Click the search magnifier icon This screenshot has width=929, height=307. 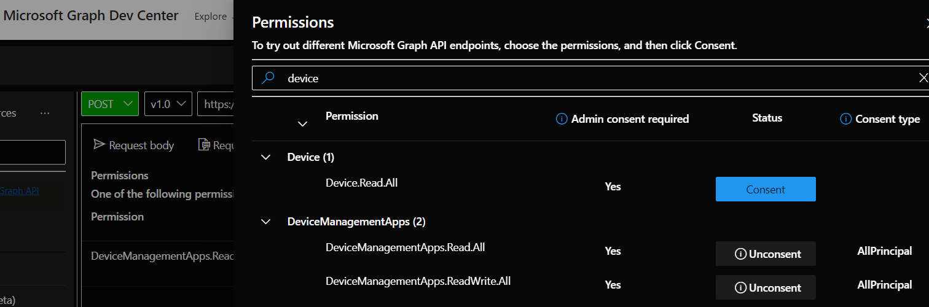[x=268, y=78]
